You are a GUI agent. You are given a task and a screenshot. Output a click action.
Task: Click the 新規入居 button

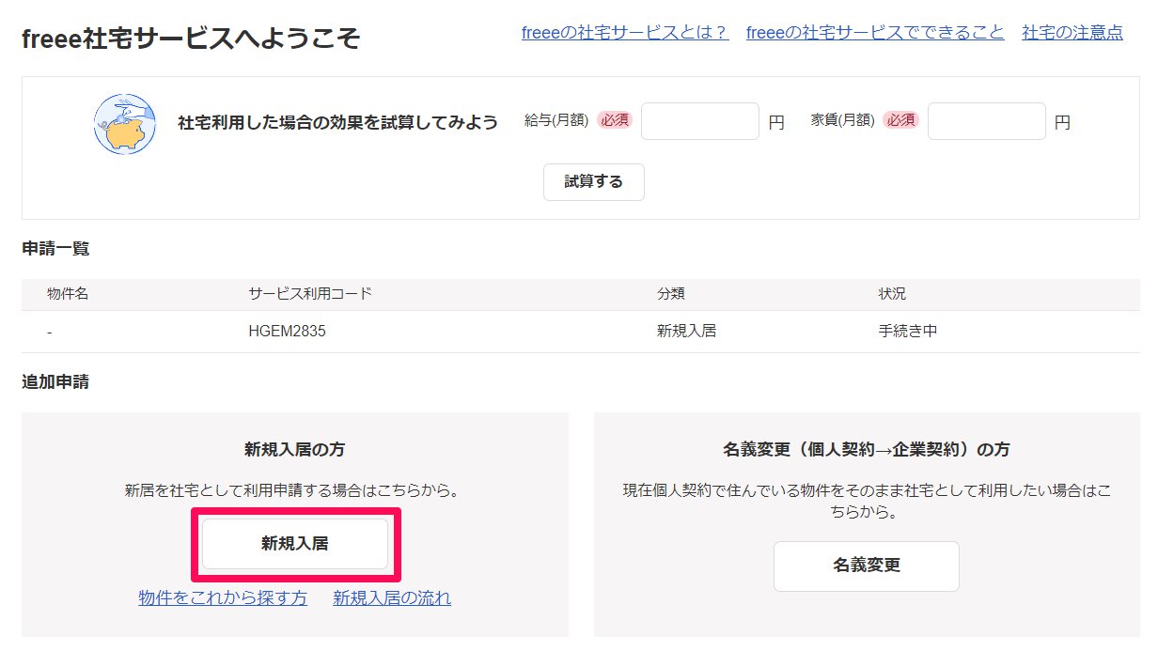point(295,543)
